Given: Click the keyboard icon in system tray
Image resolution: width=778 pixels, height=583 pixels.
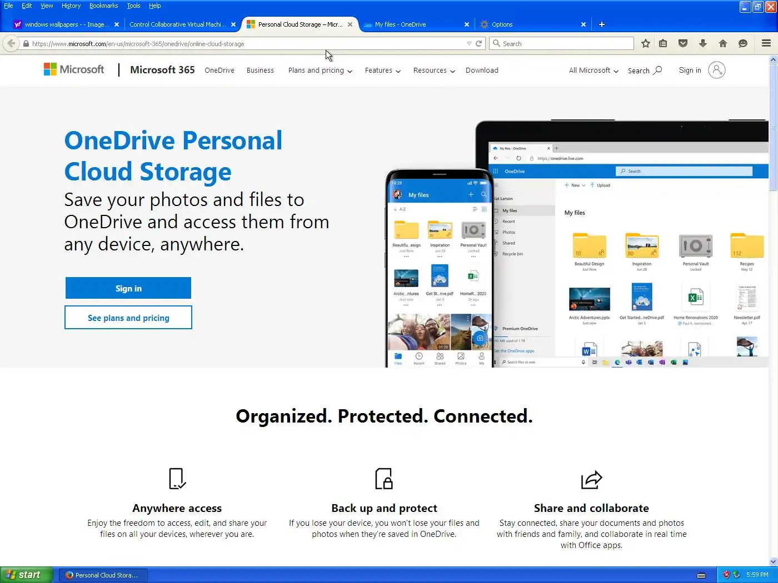Looking at the screenshot, I should tap(701, 575).
